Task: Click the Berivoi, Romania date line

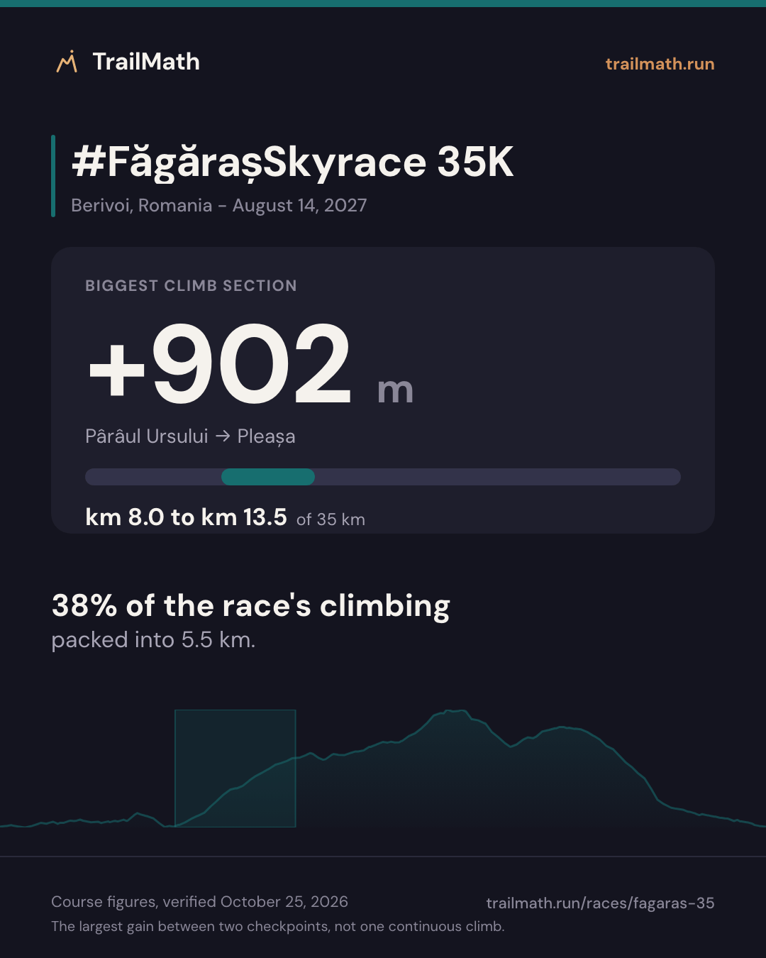Action: coord(219,205)
